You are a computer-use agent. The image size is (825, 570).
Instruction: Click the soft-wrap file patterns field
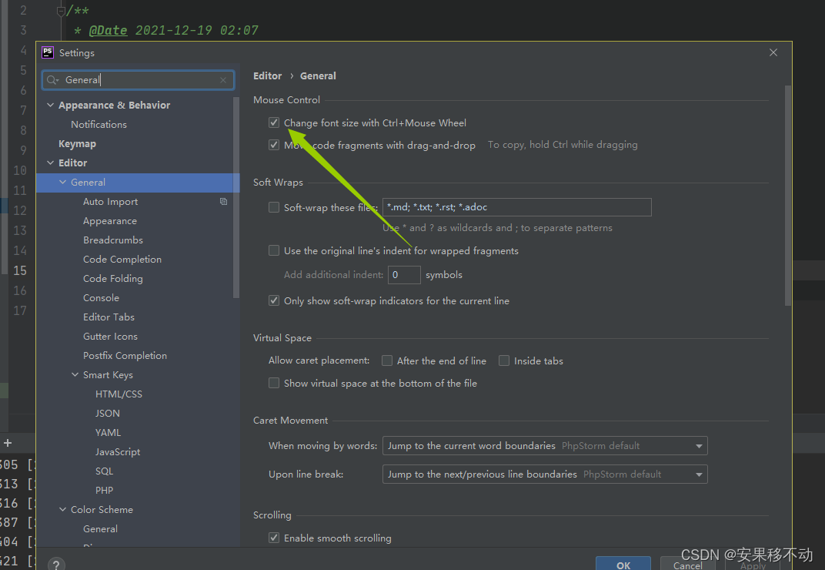click(x=516, y=207)
